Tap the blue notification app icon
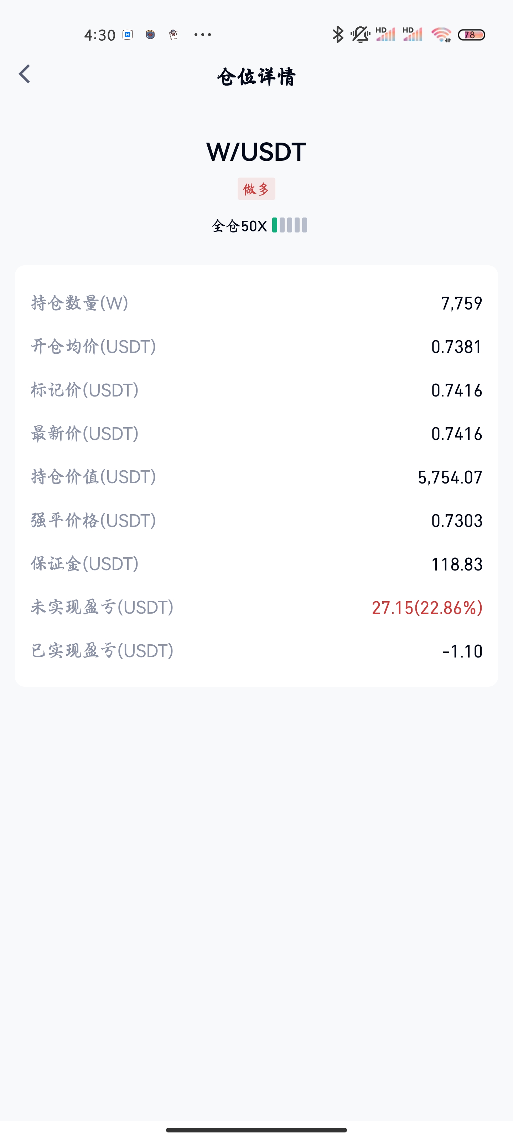Screen dimensions: 513x1141 (x=128, y=35)
